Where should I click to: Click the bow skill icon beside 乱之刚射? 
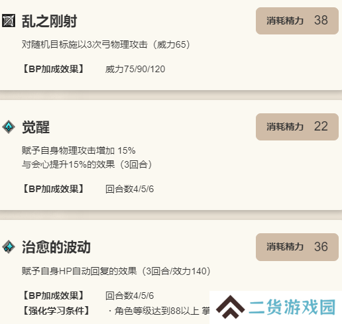9,21
